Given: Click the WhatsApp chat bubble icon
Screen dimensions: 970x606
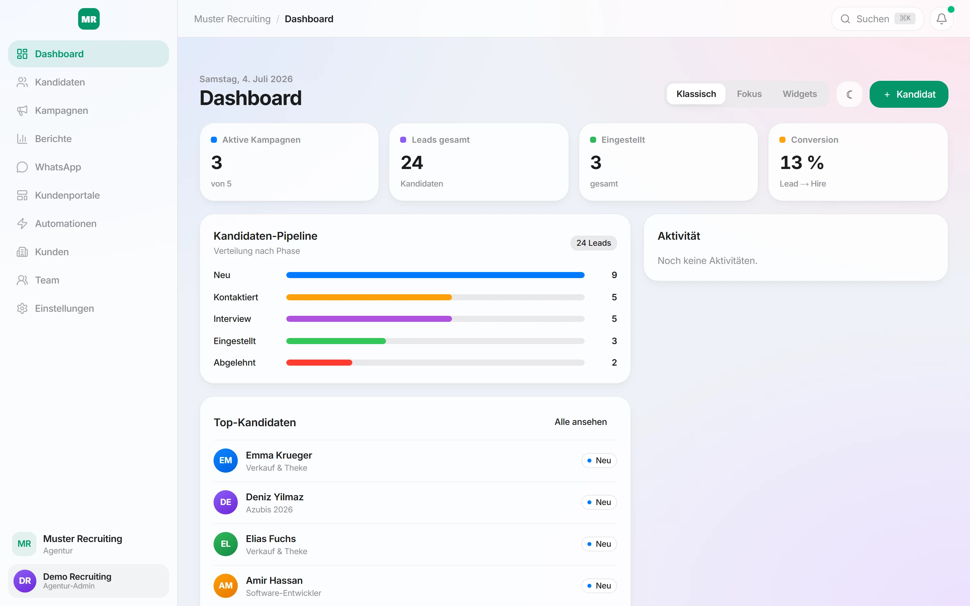Looking at the screenshot, I should (x=22, y=167).
